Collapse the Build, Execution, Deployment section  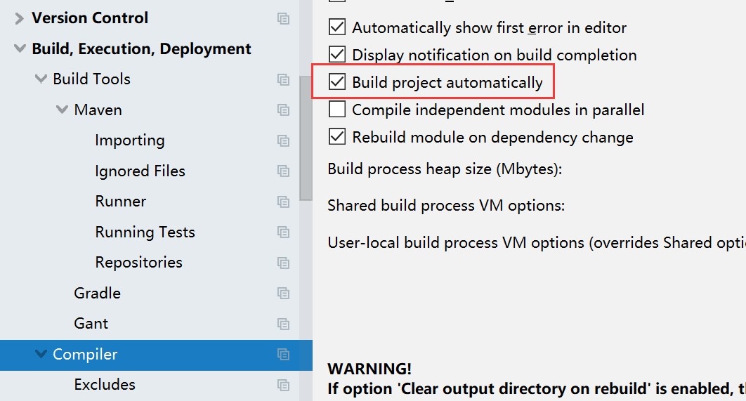(19, 49)
